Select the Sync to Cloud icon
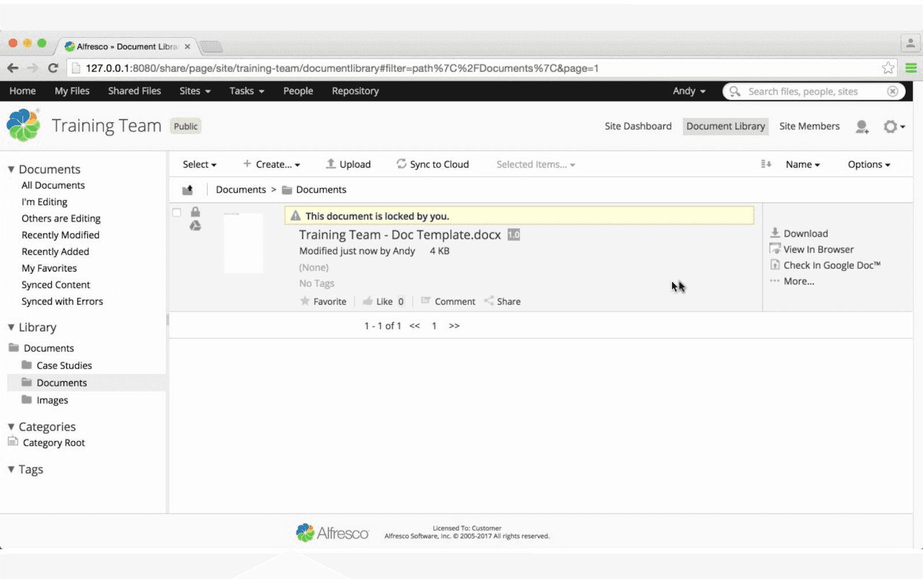The image size is (923, 579). [x=401, y=164]
